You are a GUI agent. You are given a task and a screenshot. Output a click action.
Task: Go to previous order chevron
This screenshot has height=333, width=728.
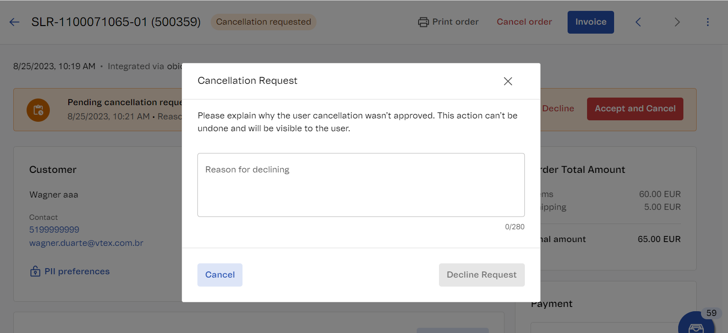(x=638, y=22)
